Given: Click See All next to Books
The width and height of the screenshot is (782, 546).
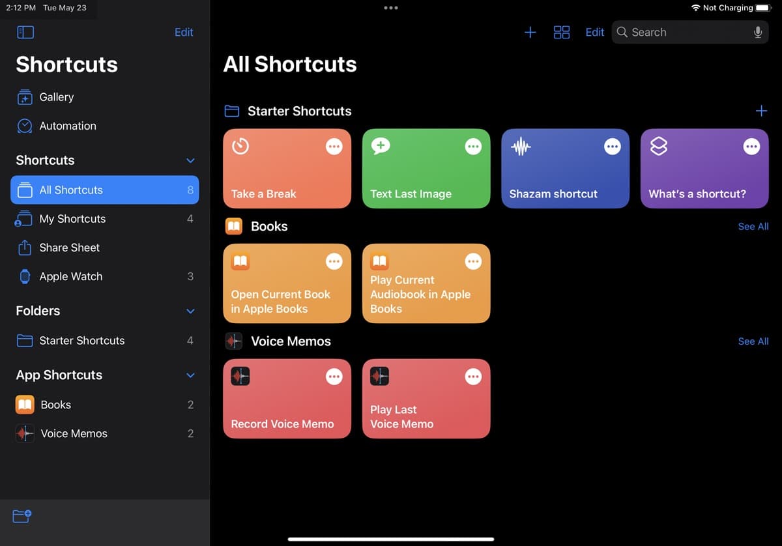Looking at the screenshot, I should (753, 227).
